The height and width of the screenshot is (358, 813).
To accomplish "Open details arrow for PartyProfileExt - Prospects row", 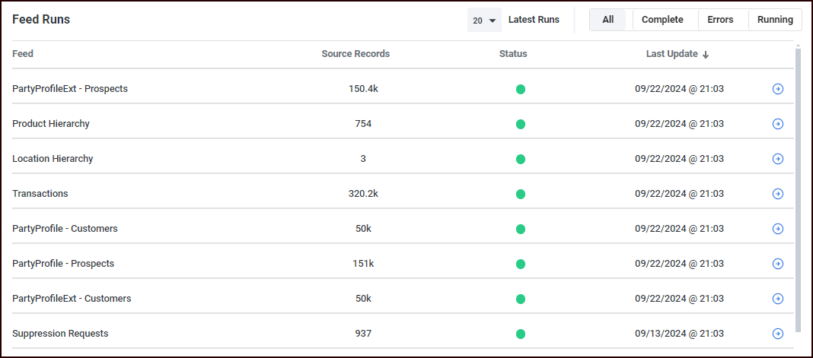I will point(777,89).
